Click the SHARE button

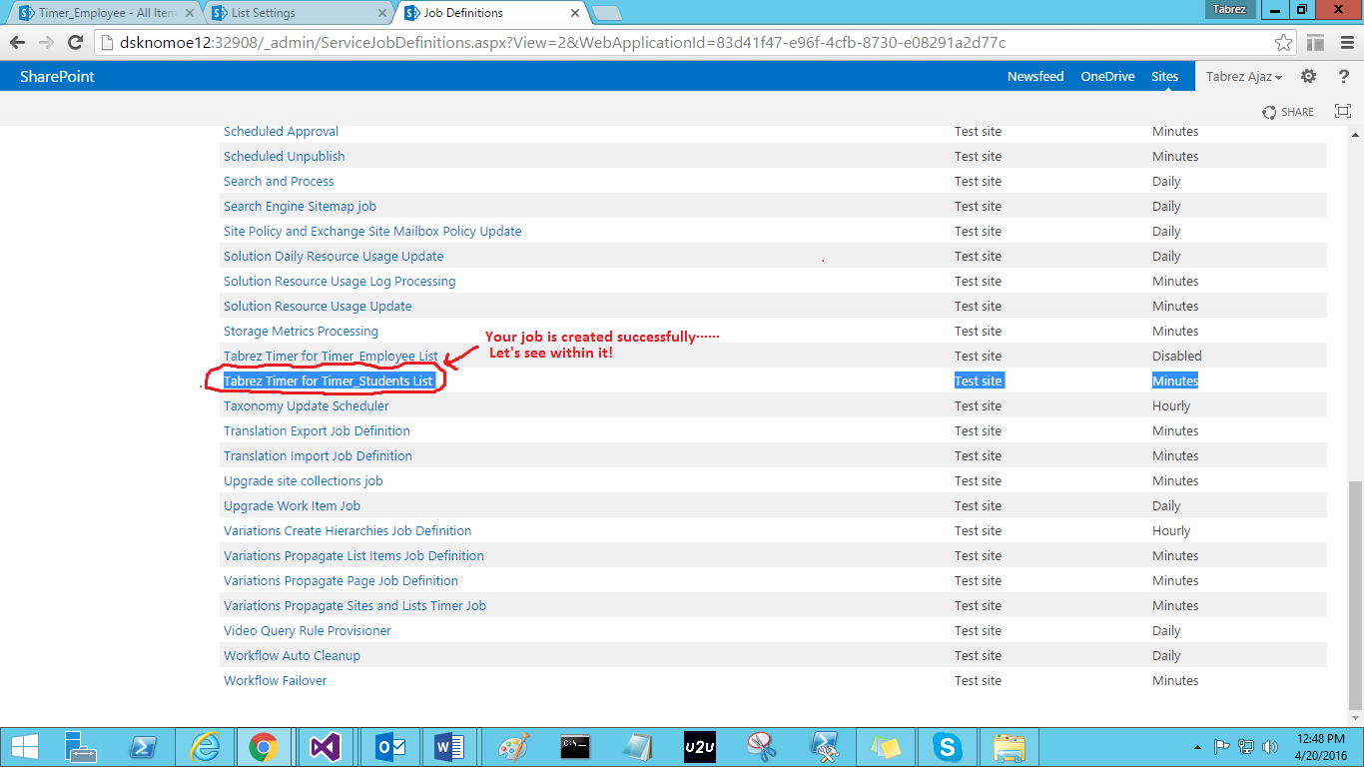click(1288, 111)
